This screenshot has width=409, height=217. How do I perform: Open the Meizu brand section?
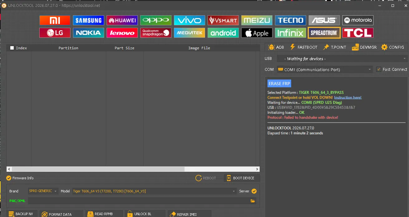(x=257, y=20)
